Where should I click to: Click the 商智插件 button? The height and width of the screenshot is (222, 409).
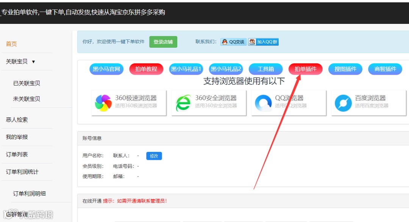385,69
